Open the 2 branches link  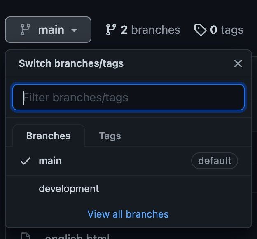(143, 30)
